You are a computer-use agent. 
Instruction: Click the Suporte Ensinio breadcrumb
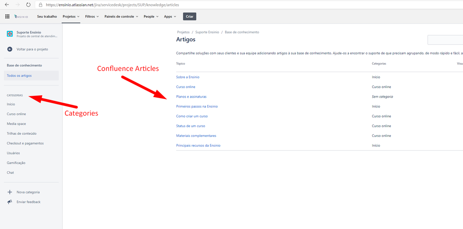[x=207, y=32]
